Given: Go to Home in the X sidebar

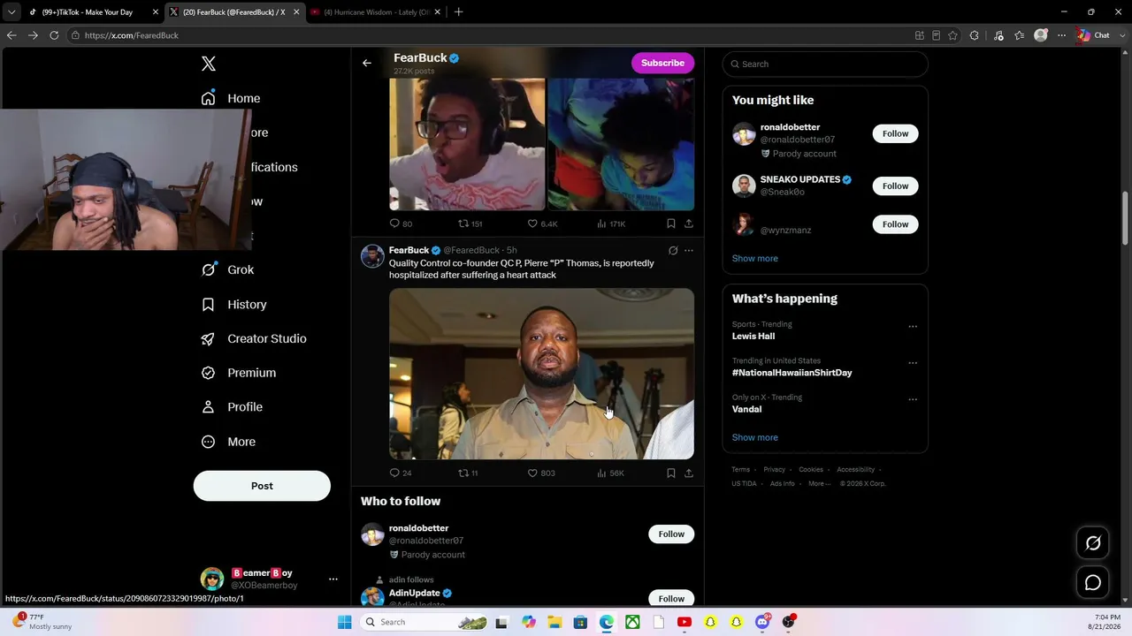Looking at the screenshot, I should pos(231,98).
